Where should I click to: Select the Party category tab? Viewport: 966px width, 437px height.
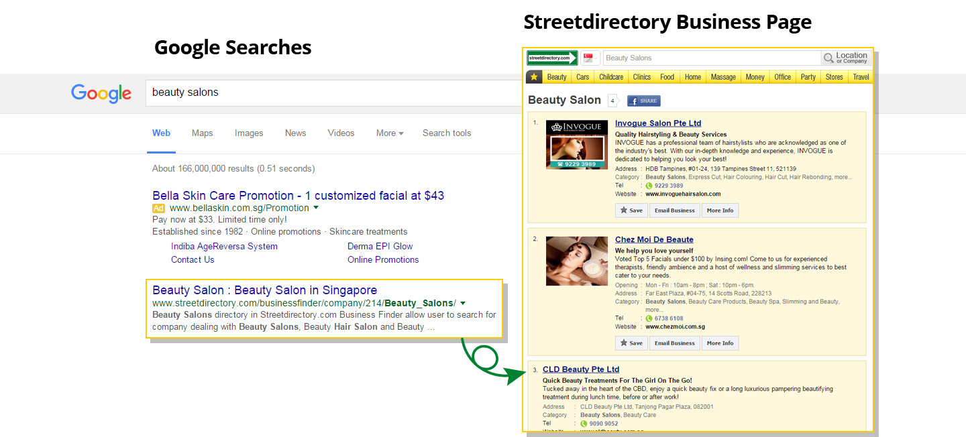pos(808,77)
